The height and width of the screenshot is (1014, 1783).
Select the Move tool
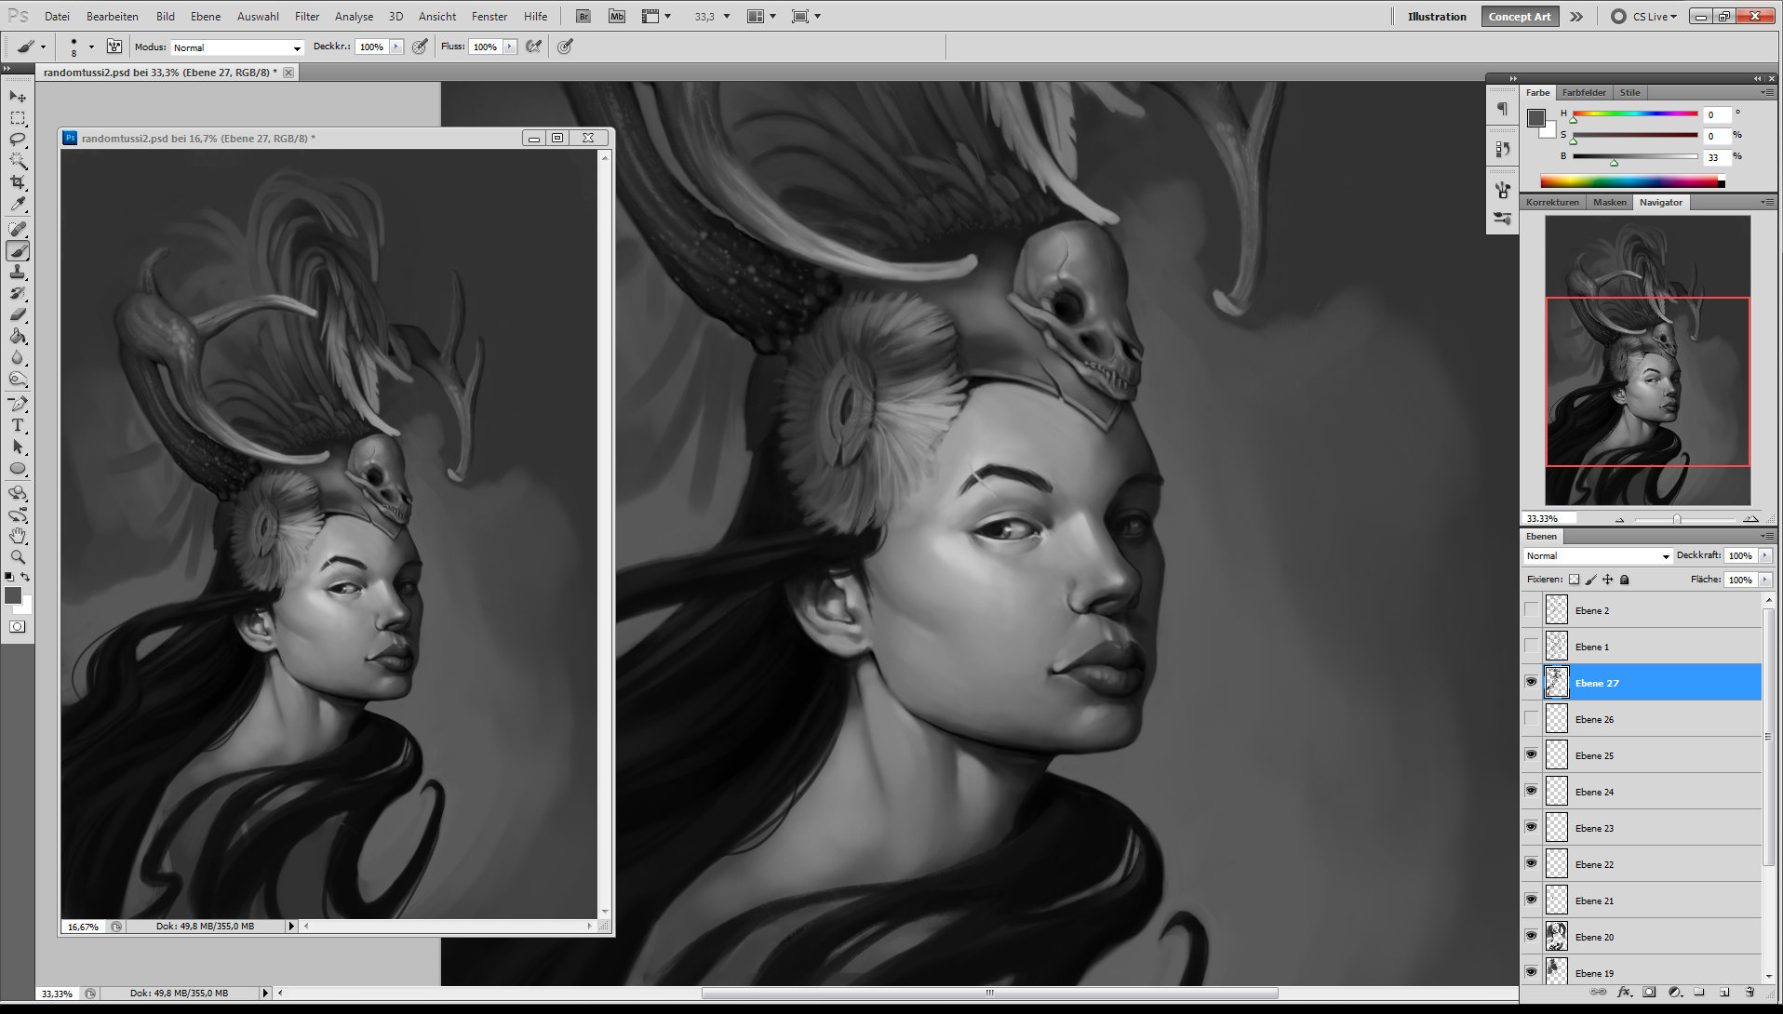pyautogui.click(x=18, y=97)
